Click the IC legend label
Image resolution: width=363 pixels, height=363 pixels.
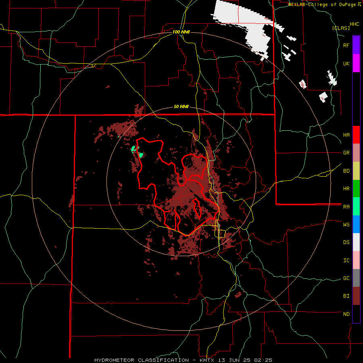(346, 261)
